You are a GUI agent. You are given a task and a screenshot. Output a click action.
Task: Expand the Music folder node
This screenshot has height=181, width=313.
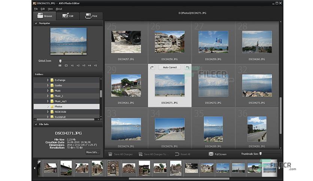click(x=48, y=90)
